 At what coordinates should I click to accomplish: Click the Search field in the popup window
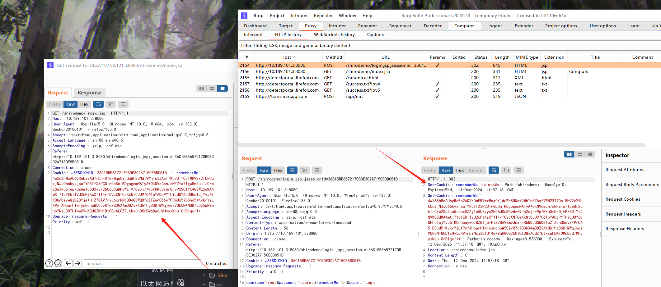(143, 263)
